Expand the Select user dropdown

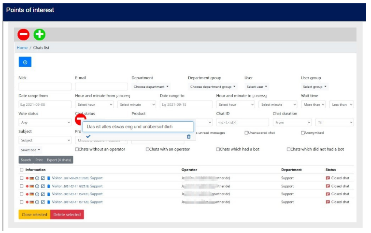click(x=257, y=87)
